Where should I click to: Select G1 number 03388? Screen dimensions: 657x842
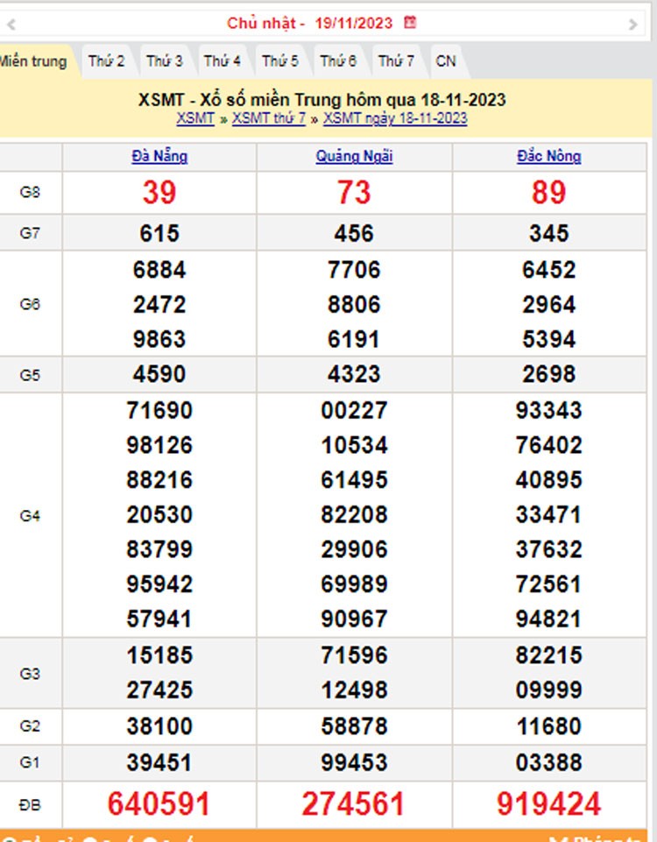(549, 763)
